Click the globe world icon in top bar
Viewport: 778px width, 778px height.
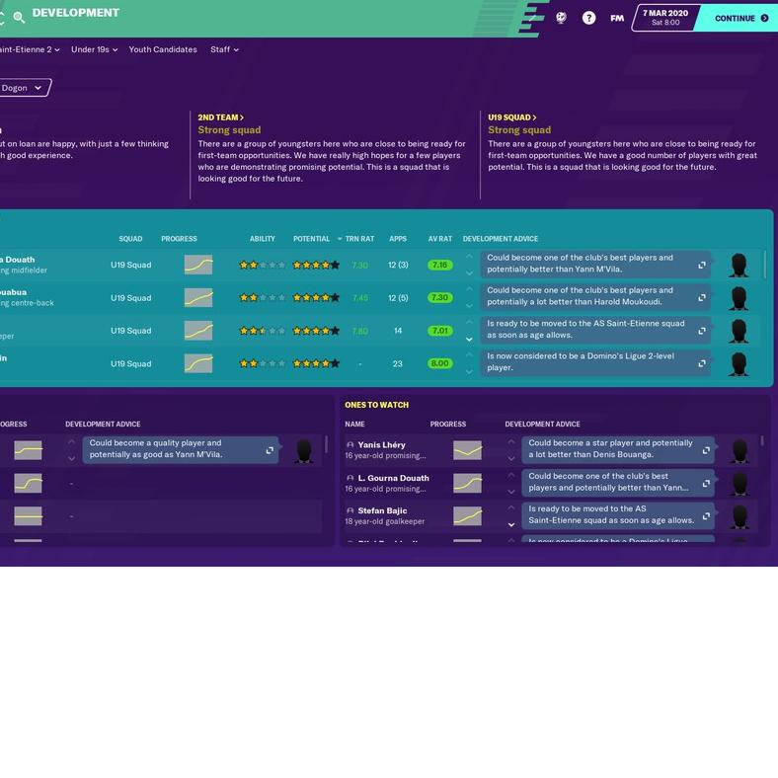[x=561, y=18]
